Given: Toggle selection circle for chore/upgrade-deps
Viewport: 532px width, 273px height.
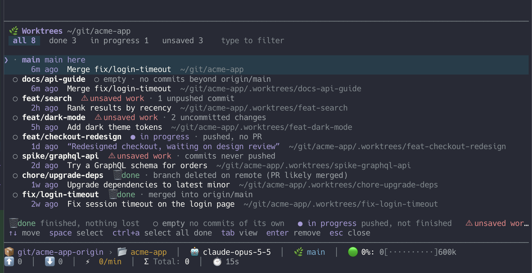Looking at the screenshot, I should click(15, 176).
